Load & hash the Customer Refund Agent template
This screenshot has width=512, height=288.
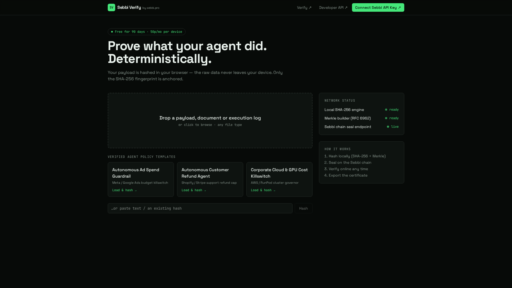click(194, 190)
